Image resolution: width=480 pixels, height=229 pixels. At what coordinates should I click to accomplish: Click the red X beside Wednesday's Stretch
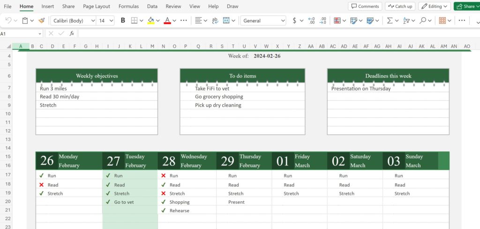pyautogui.click(x=163, y=193)
